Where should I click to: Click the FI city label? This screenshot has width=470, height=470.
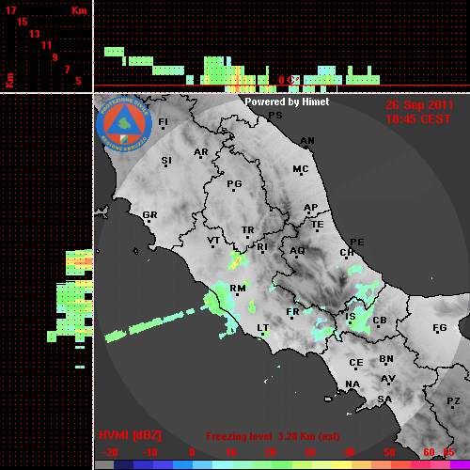[x=163, y=121]
